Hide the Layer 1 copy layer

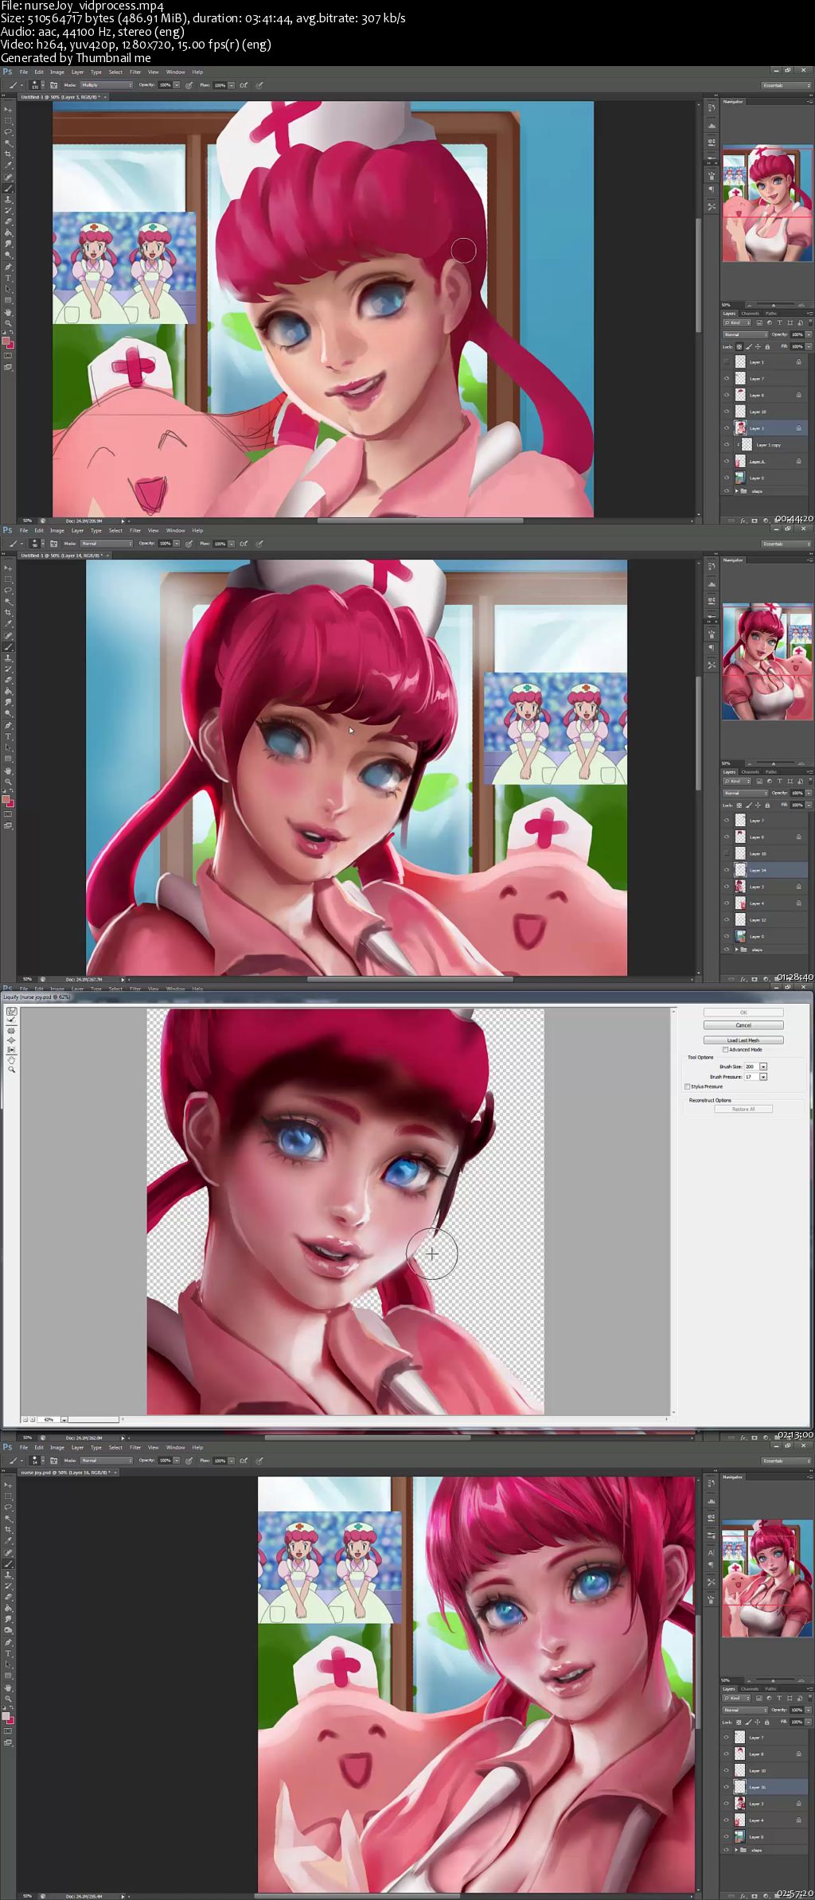727,445
